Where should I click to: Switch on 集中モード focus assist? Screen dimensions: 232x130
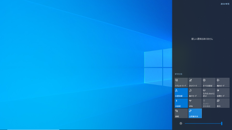click(195, 93)
